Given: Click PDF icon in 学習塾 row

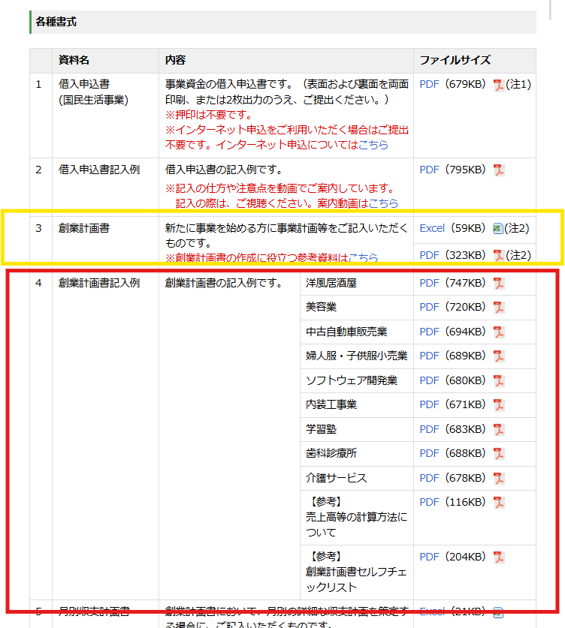Looking at the screenshot, I should tap(498, 430).
